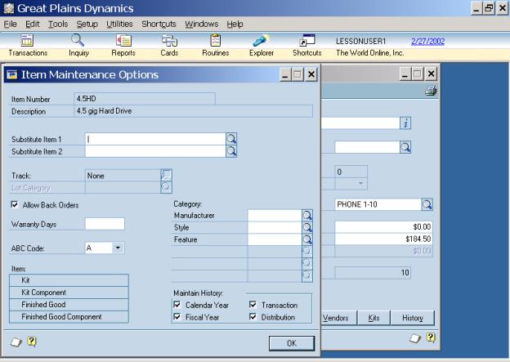Click the PHONE 1-10 field in back window
This screenshot has width=510, height=362.
click(378, 204)
